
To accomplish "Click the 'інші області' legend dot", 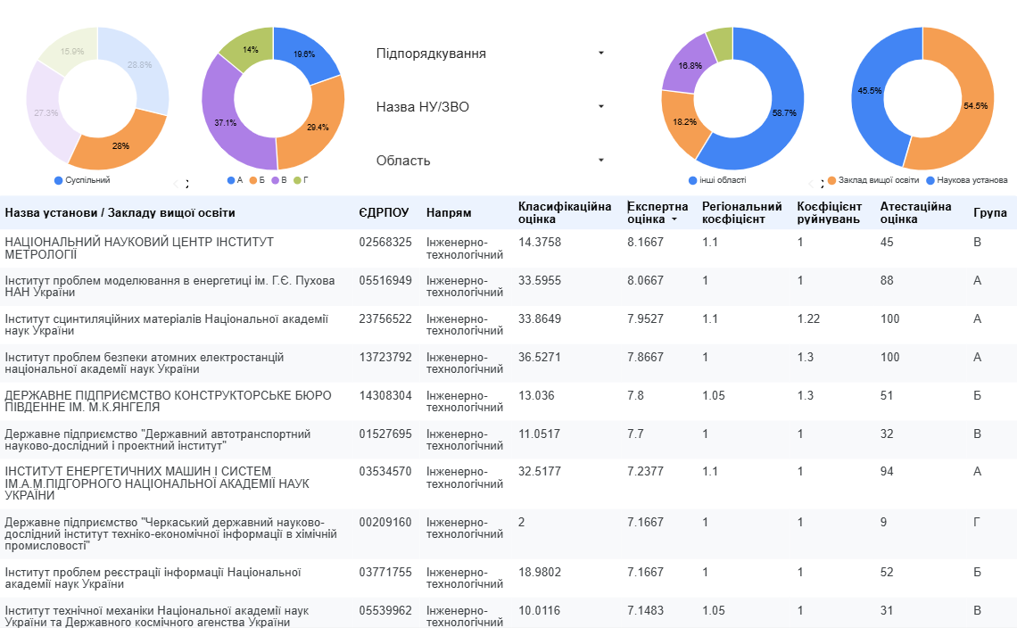I will [693, 180].
